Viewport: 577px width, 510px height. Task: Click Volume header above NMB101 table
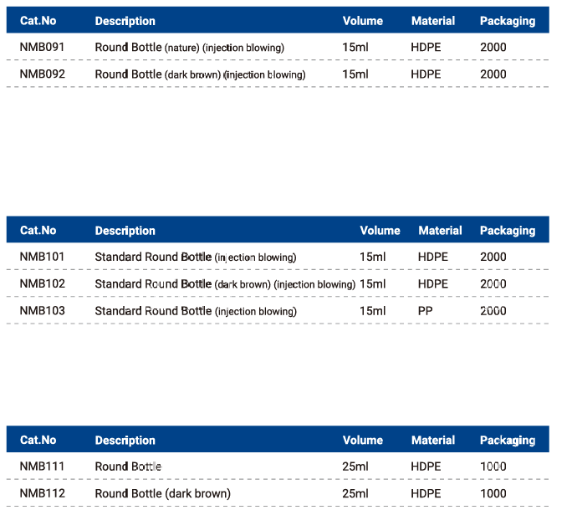click(x=380, y=231)
